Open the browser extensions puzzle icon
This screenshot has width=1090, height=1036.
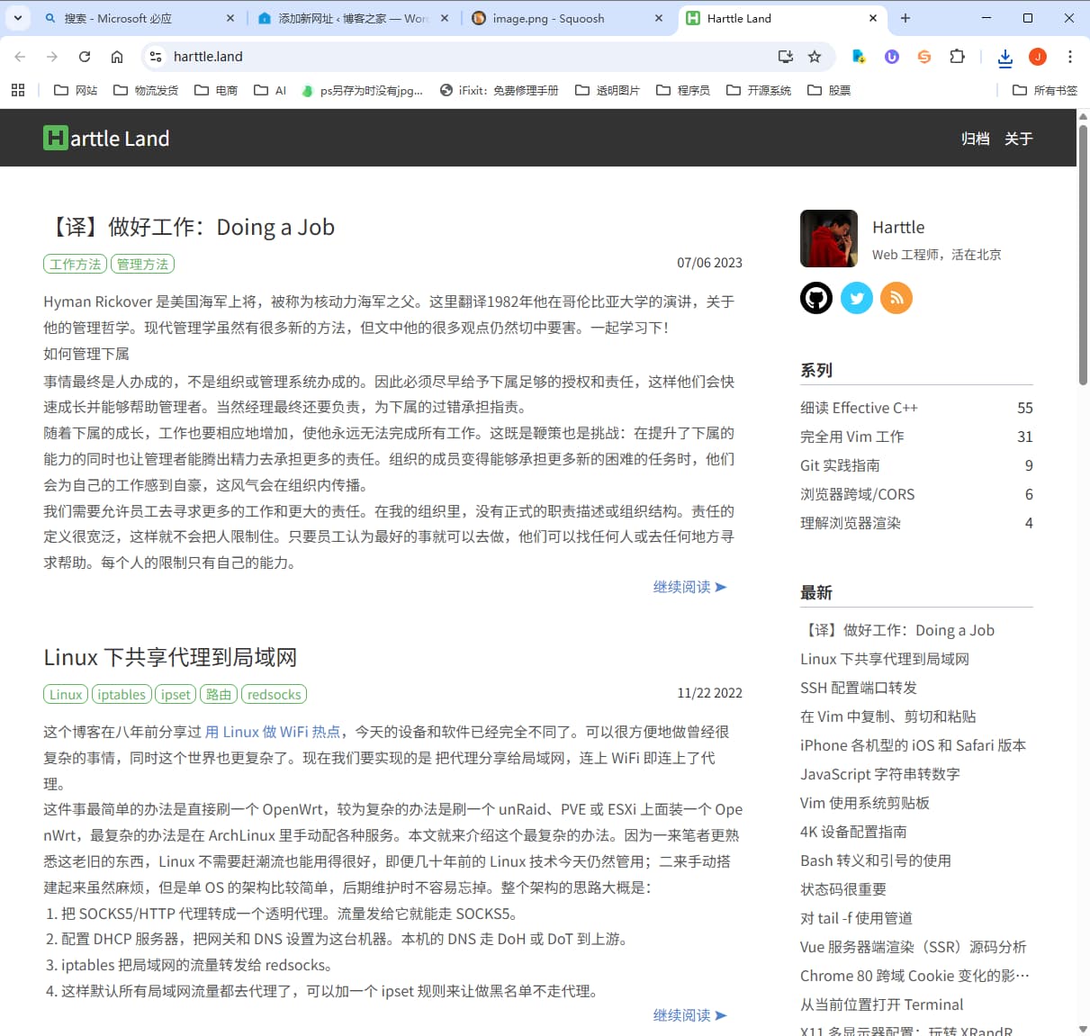(x=957, y=57)
